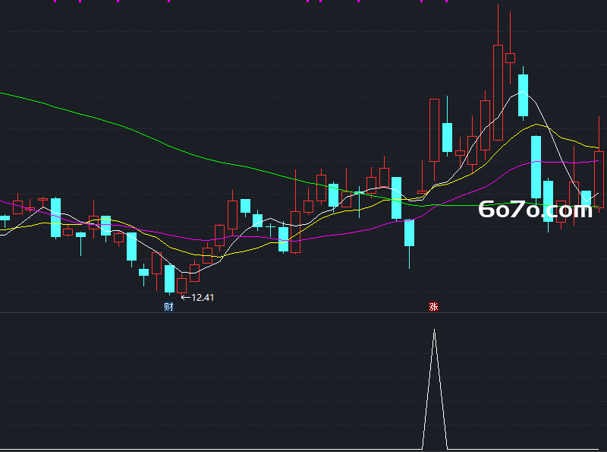Click the small arrow pointing to 12.41 low
This screenshot has width=607, height=452.
pos(185,297)
